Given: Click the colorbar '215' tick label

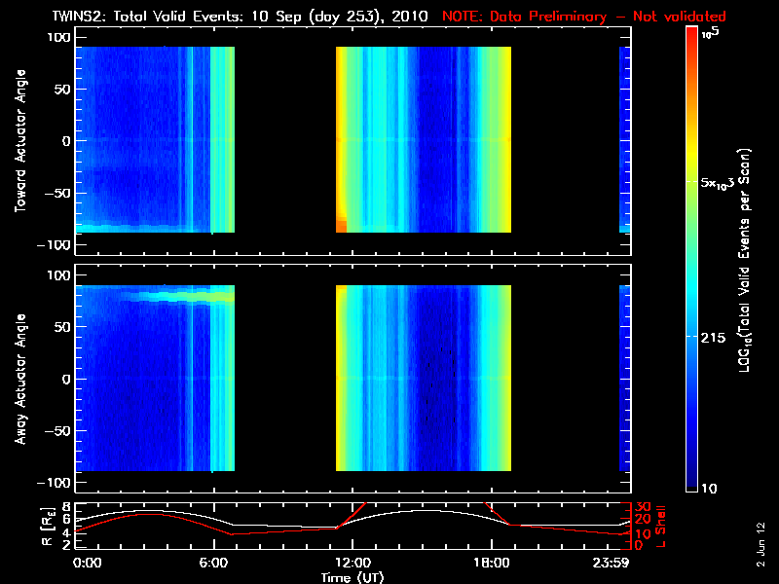Looking at the screenshot, I should coord(713,338).
